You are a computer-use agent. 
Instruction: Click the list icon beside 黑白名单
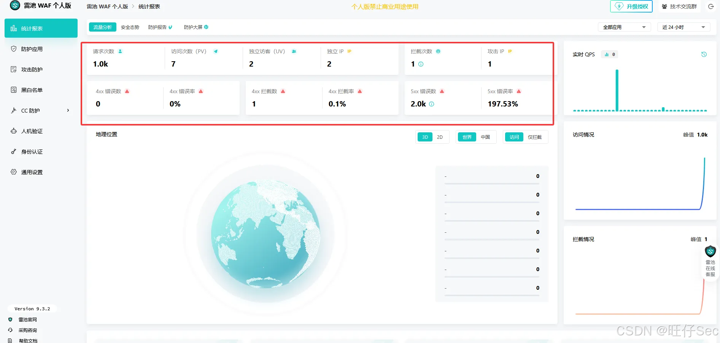[14, 90]
